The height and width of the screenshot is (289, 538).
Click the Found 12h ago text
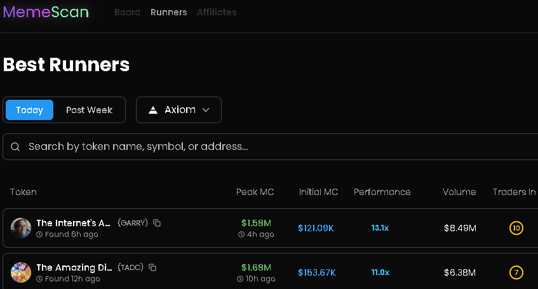pos(72,279)
